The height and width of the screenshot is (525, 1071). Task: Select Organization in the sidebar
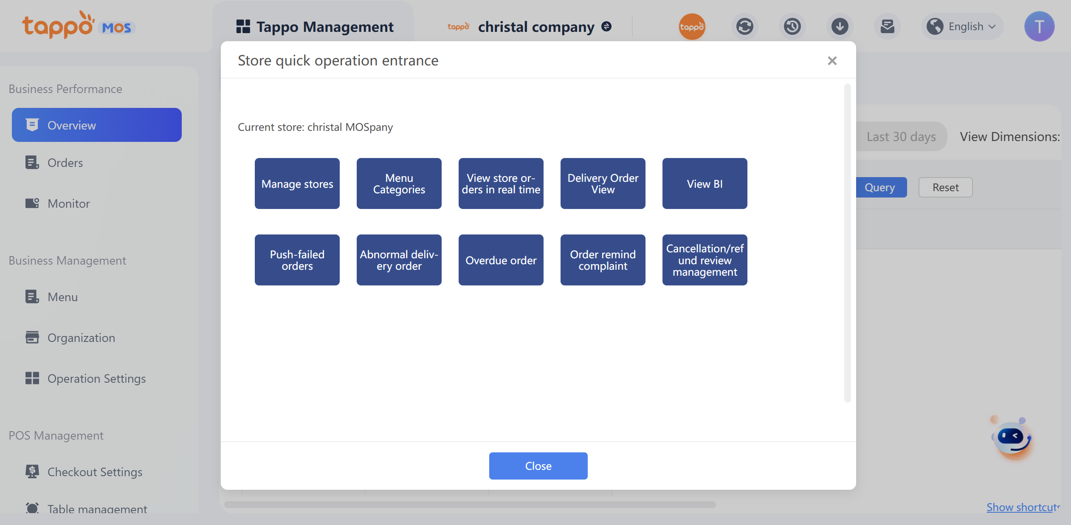tap(81, 338)
